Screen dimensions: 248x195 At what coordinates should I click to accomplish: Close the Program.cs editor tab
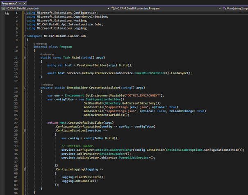pyautogui.click(x=24, y=3)
